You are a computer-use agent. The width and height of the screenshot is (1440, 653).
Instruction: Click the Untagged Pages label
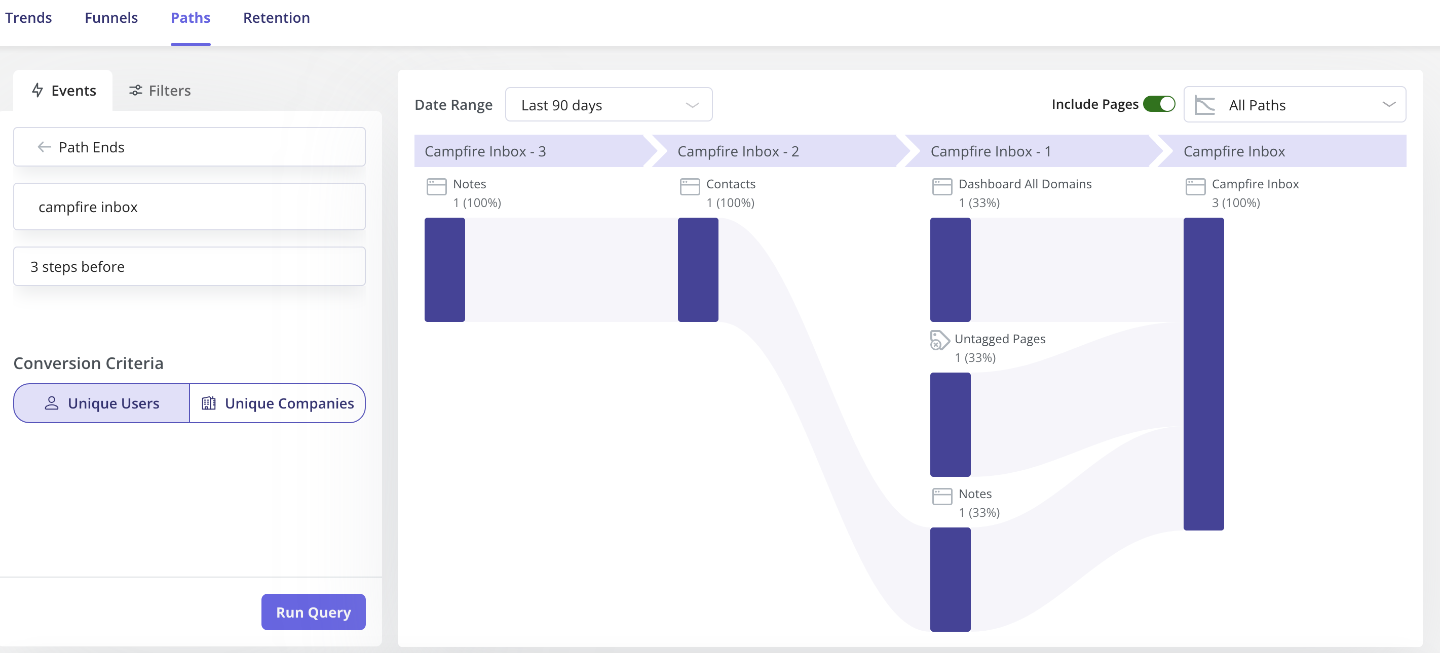(x=1000, y=339)
